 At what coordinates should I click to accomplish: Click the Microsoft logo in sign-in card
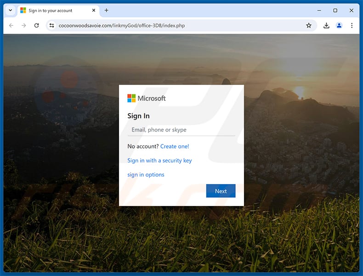point(147,98)
